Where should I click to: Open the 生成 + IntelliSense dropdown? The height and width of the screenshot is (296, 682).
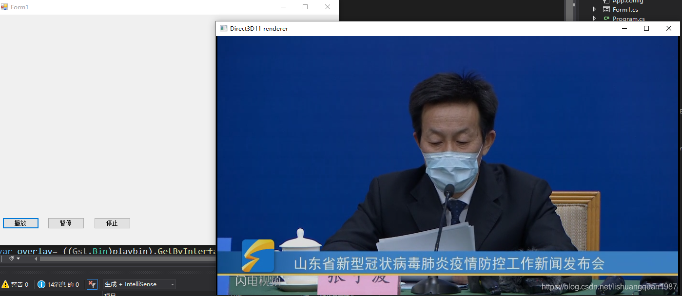tap(139, 284)
